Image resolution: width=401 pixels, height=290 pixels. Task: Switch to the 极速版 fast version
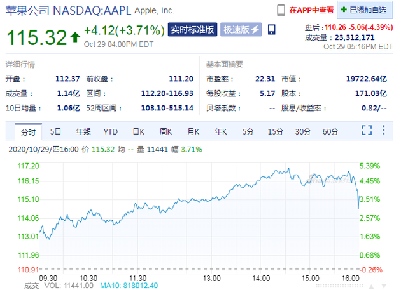241,30
